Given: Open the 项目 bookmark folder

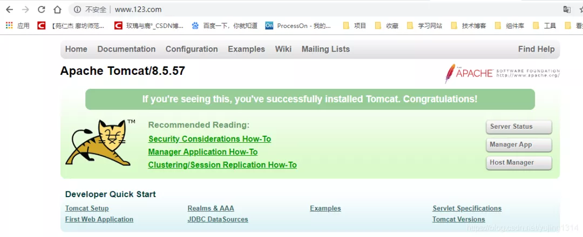Looking at the screenshot, I should coord(354,26).
